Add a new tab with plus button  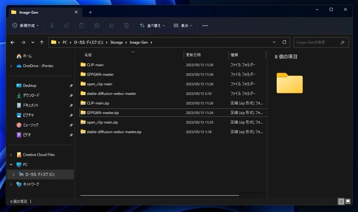(90, 12)
